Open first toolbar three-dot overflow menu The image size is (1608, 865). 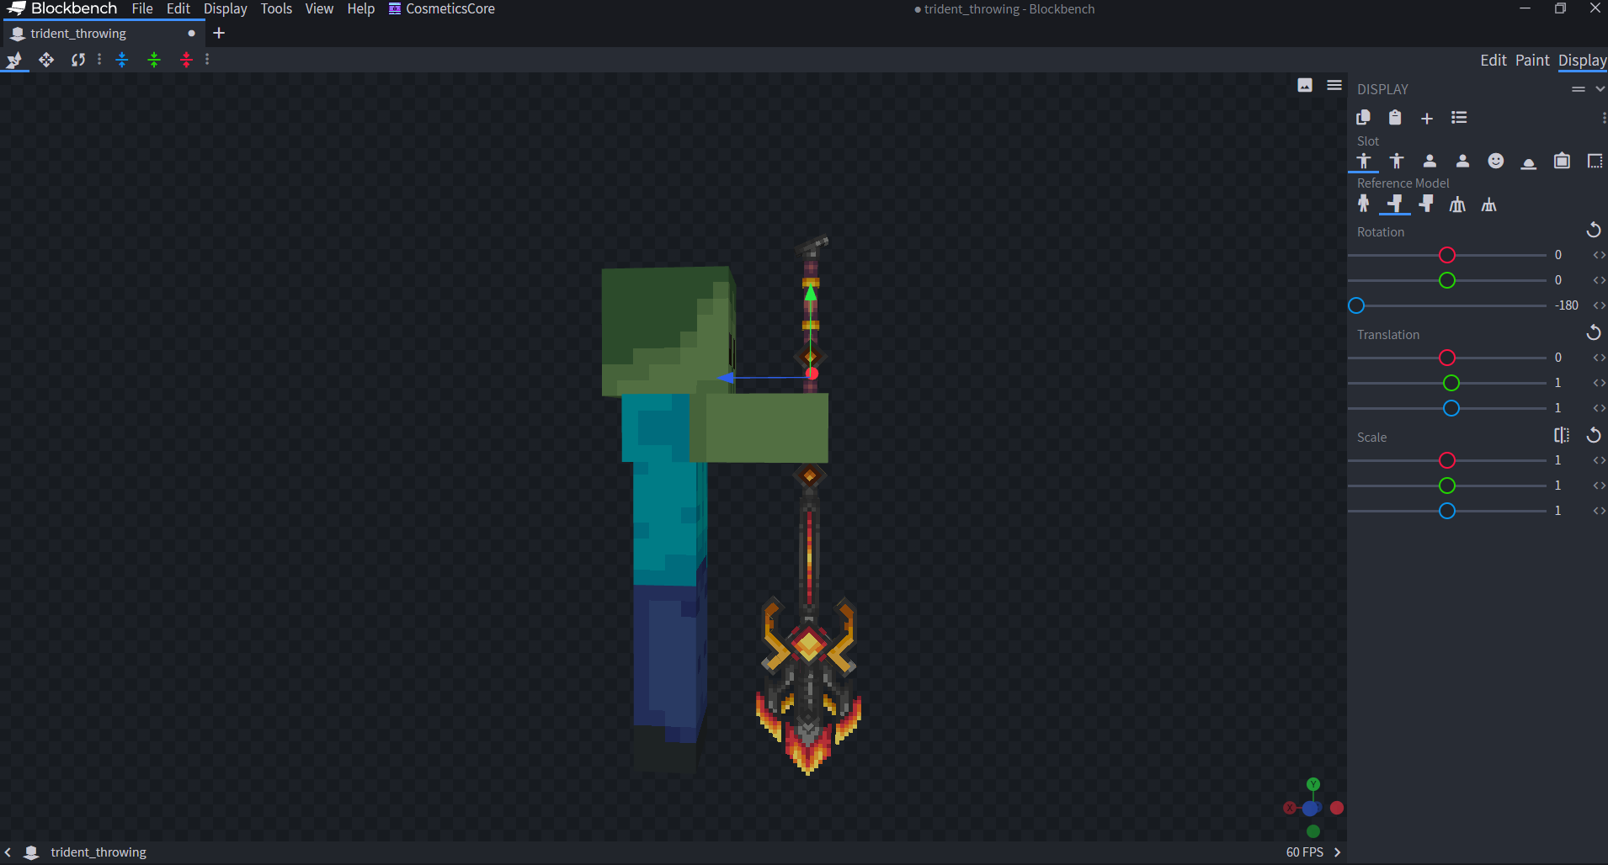tap(99, 60)
